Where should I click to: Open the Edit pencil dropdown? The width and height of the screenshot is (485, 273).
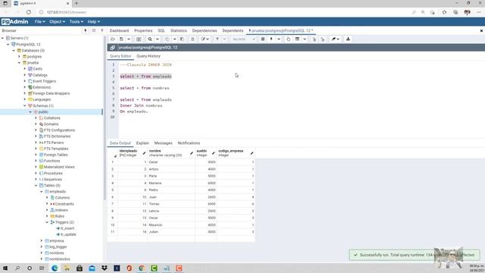pyautogui.click(x=205, y=39)
